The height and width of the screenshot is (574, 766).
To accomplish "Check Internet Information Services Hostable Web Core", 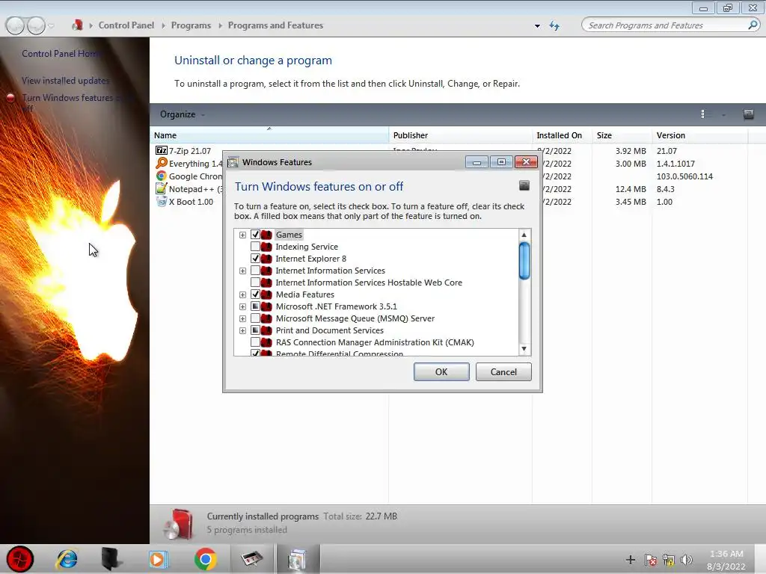I will pyautogui.click(x=255, y=282).
